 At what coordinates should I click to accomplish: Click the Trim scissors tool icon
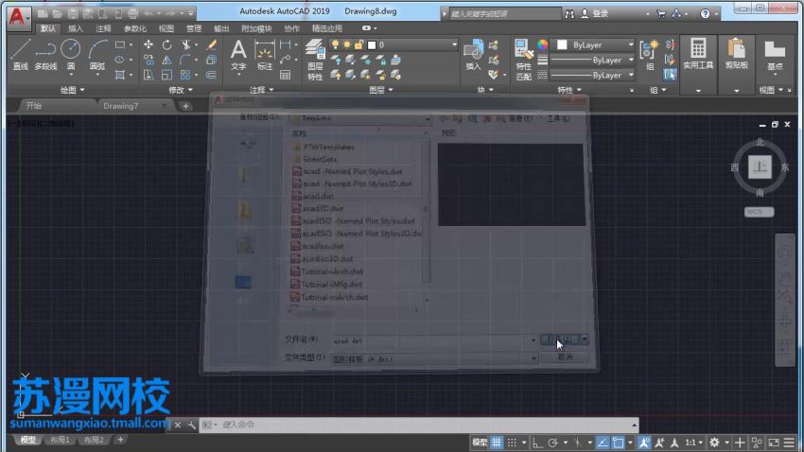[185, 45]
